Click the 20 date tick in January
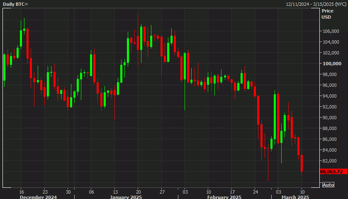The image size is (348, 199). tap(139, 192)
